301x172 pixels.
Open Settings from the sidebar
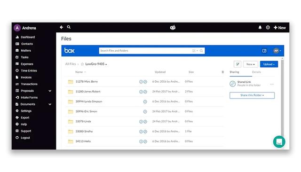24,111
